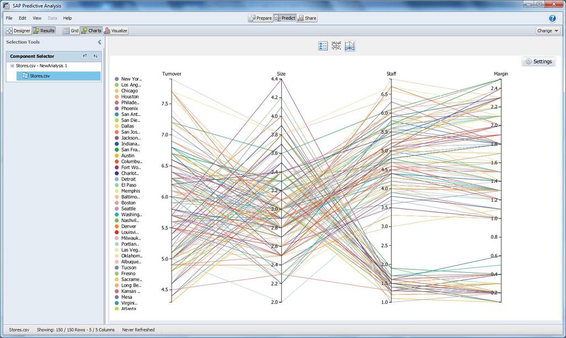Click the expand-all icon in Component Selector
Screen dimensions: 566x338
coord(85,56)
